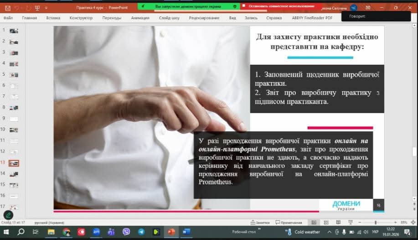Image resolution: width=418 pixels, height=240 pixels.
Task: Open Заметки notes pane from status bar
Action: [260, 223]
